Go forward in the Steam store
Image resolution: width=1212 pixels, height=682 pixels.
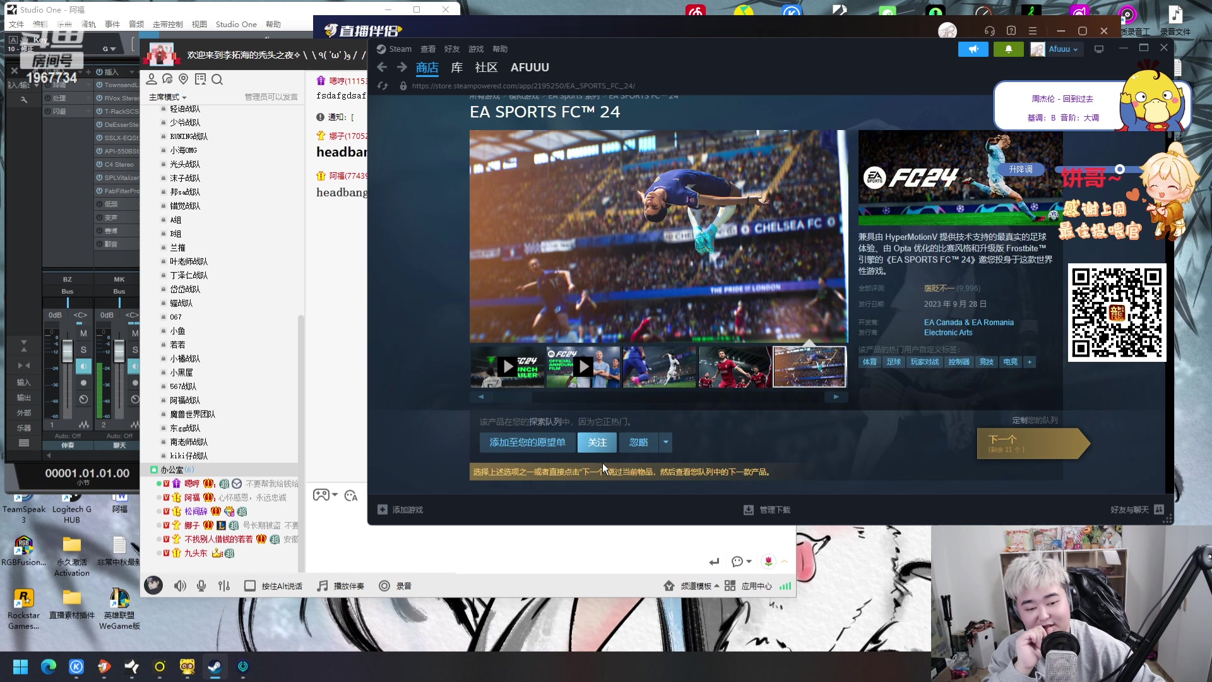tap(401, 68)
